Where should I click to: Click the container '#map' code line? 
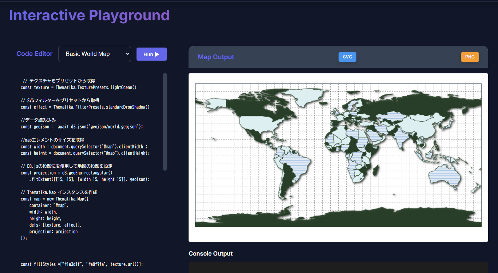click(x=48, y=205)
